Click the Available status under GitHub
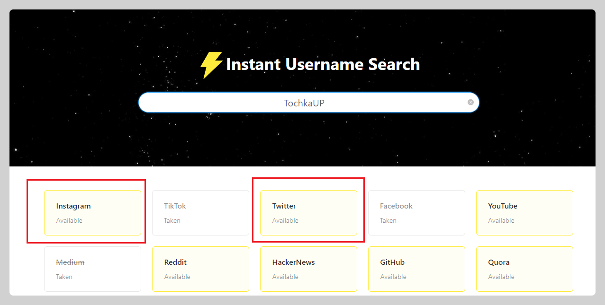605x305 pixels. (x=393, y=277)
